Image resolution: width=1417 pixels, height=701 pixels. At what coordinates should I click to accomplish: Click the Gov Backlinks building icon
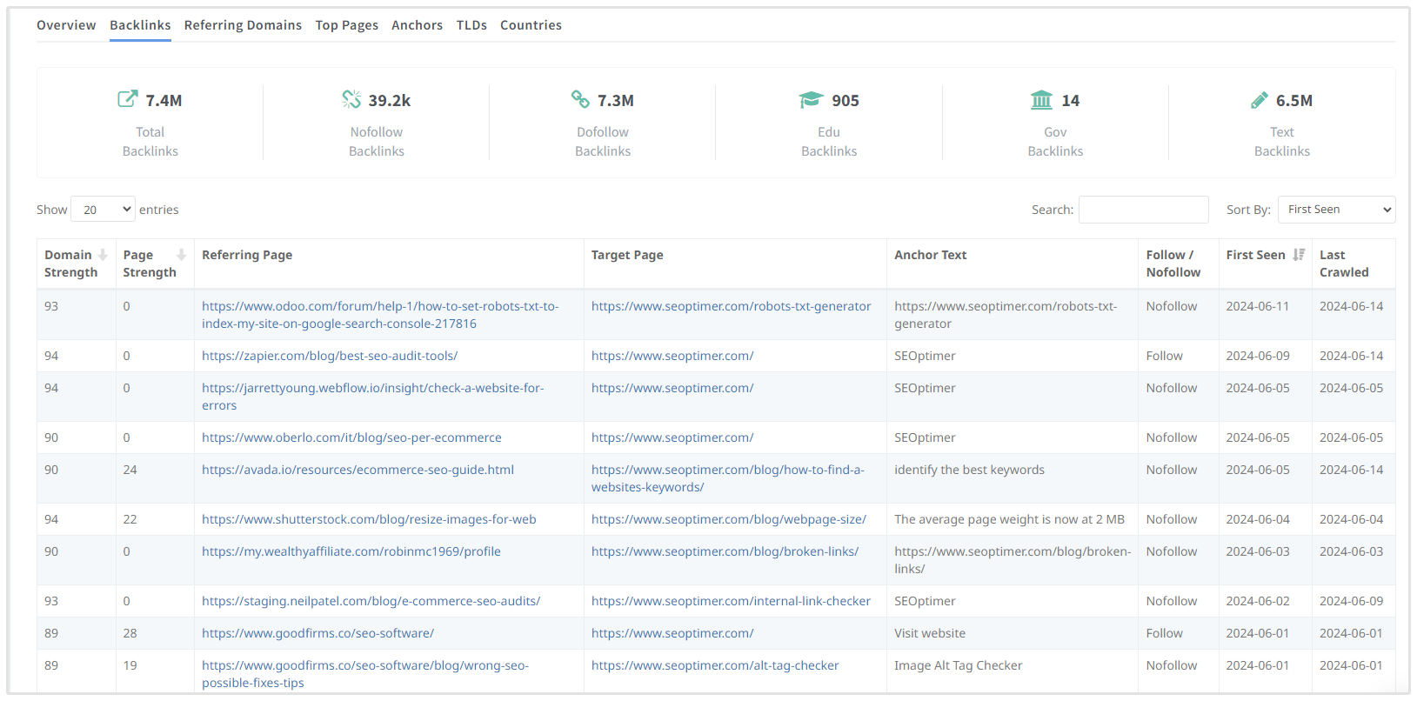1041,100
